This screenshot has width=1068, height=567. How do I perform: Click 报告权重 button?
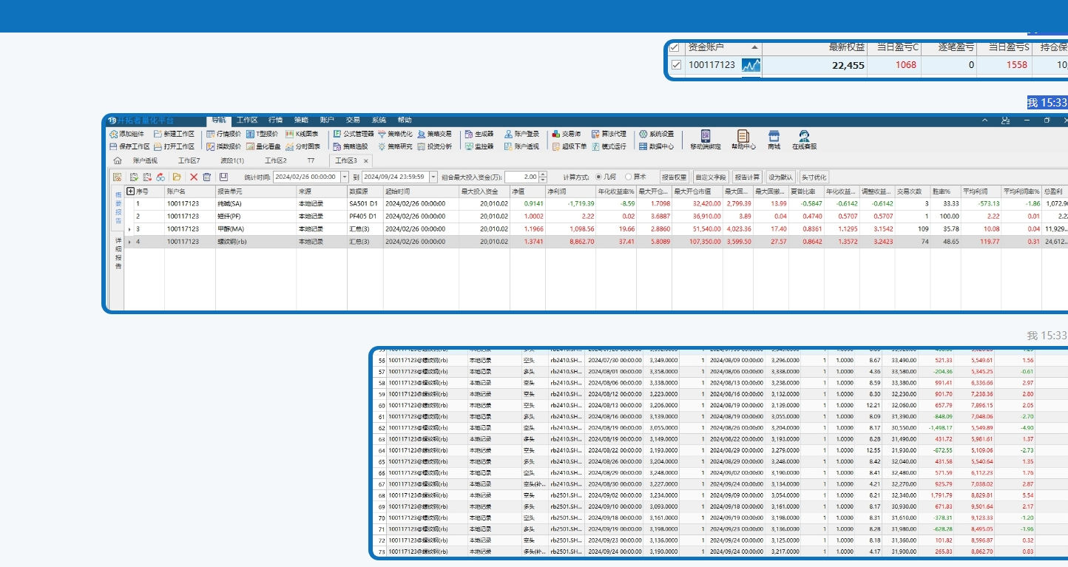(674, 177)
